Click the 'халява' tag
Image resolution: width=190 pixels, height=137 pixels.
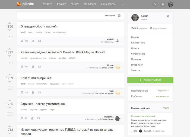[24, 58]
